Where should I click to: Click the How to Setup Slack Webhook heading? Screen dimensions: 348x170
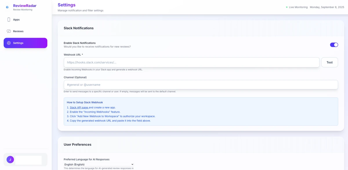click(x=85, y=102)
